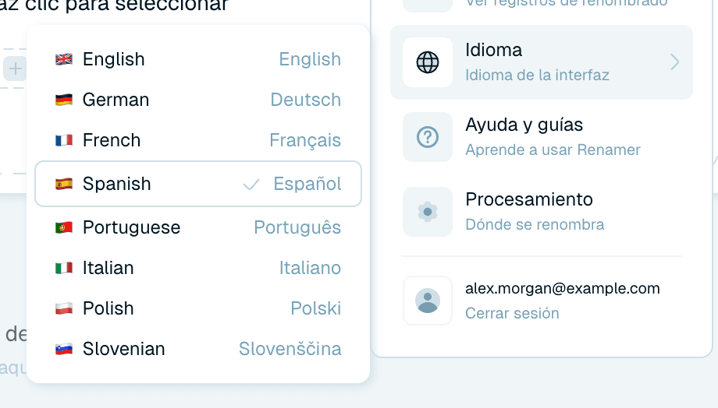The height and width of the screenshot is (408, 718).
Task: Open Procesamiento settings
Action: (542, 212)
